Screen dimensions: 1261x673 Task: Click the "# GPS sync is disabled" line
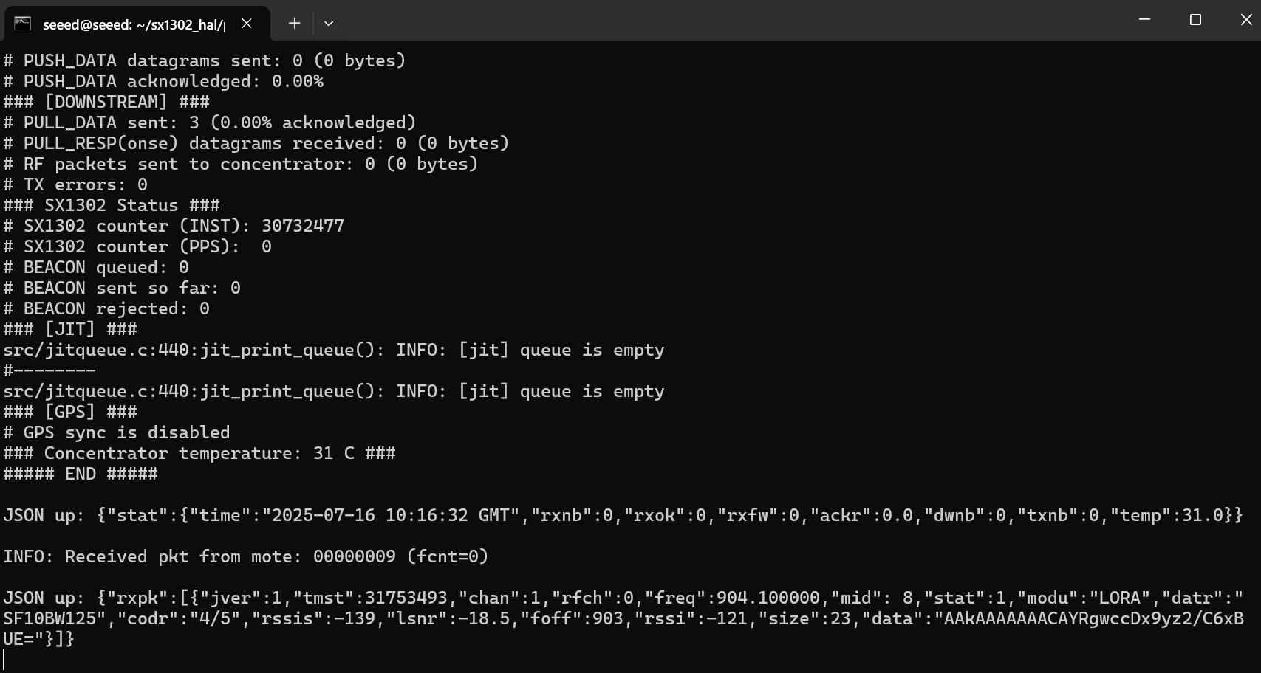(117, 432)
